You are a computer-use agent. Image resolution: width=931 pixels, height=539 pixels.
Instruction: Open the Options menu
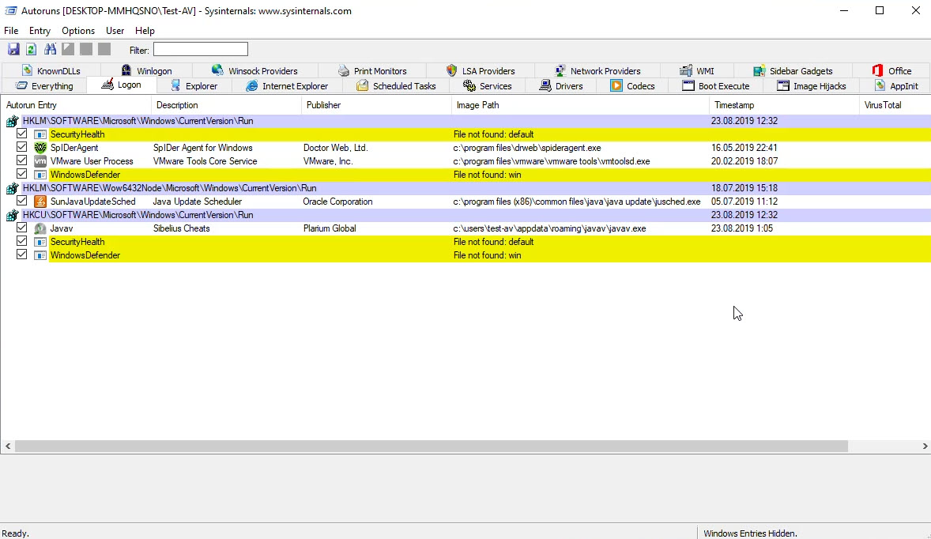pyautogui.click(x=78, y=31)
